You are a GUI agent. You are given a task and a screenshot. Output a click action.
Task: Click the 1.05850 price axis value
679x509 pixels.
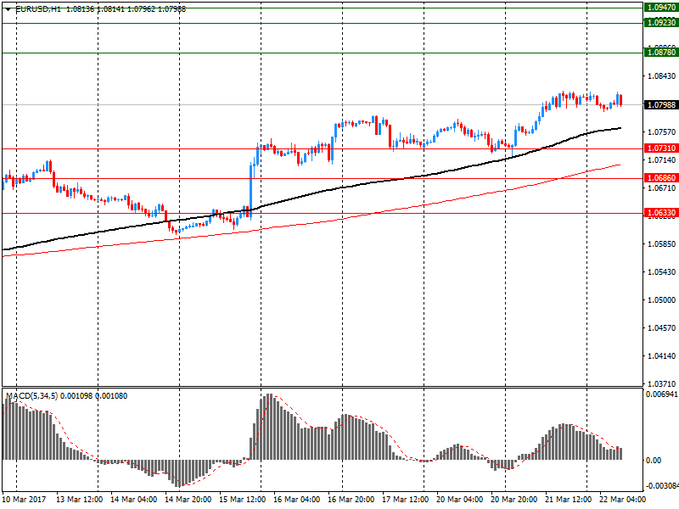661,244
